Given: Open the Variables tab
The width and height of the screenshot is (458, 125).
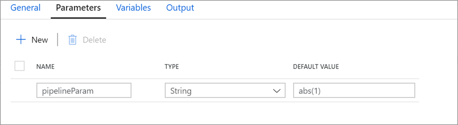Looking at the screenshot, I should pos(133,8).
